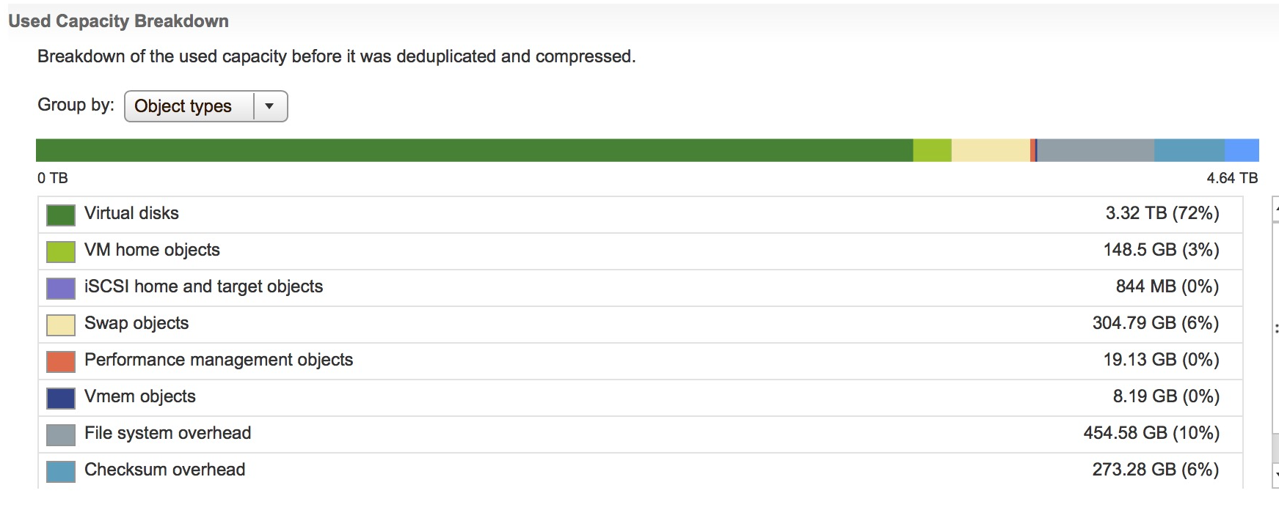This screenshot has height=518, width=1279.
Task: Click the 'Performance management objects' row text
Action: click(x=219, y=360)
